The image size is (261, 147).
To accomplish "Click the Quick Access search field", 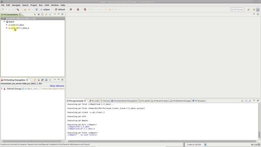I will (237, 9).
